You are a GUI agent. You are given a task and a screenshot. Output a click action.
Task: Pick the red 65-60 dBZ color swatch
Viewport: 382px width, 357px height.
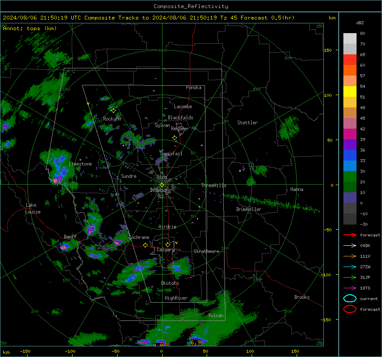[350, 60]
